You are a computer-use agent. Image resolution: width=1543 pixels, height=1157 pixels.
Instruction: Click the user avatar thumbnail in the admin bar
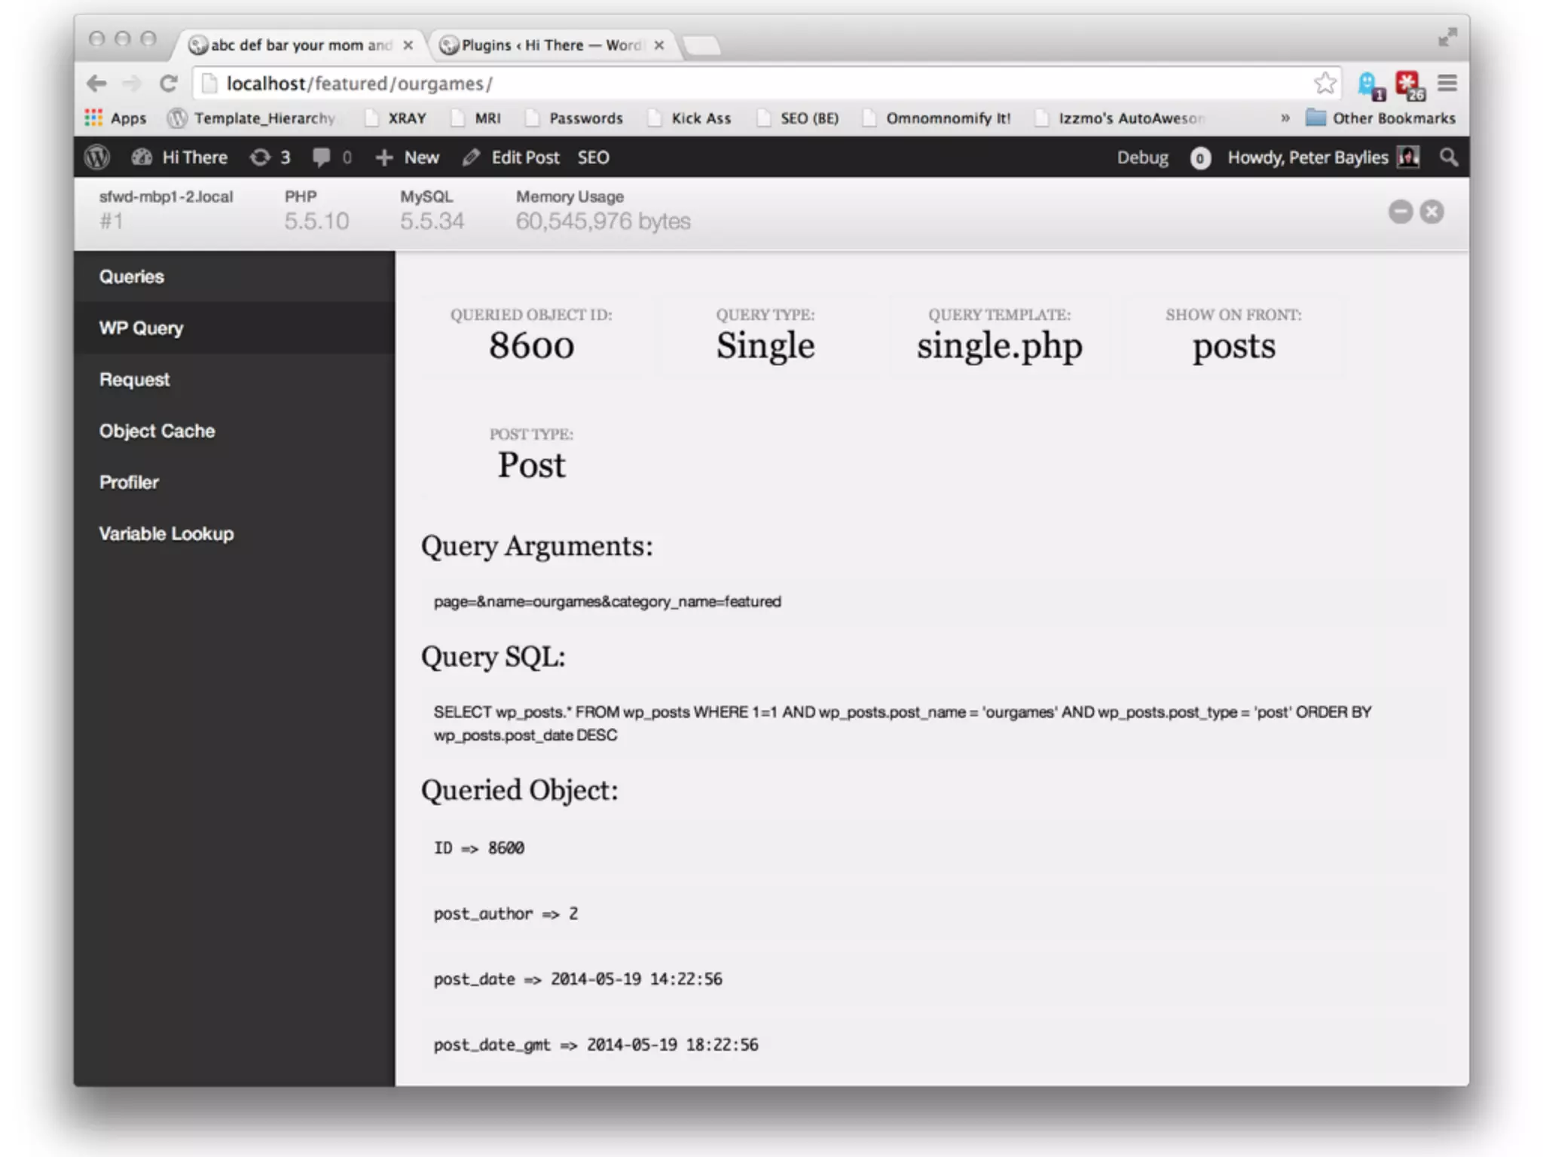point(1409,157)
